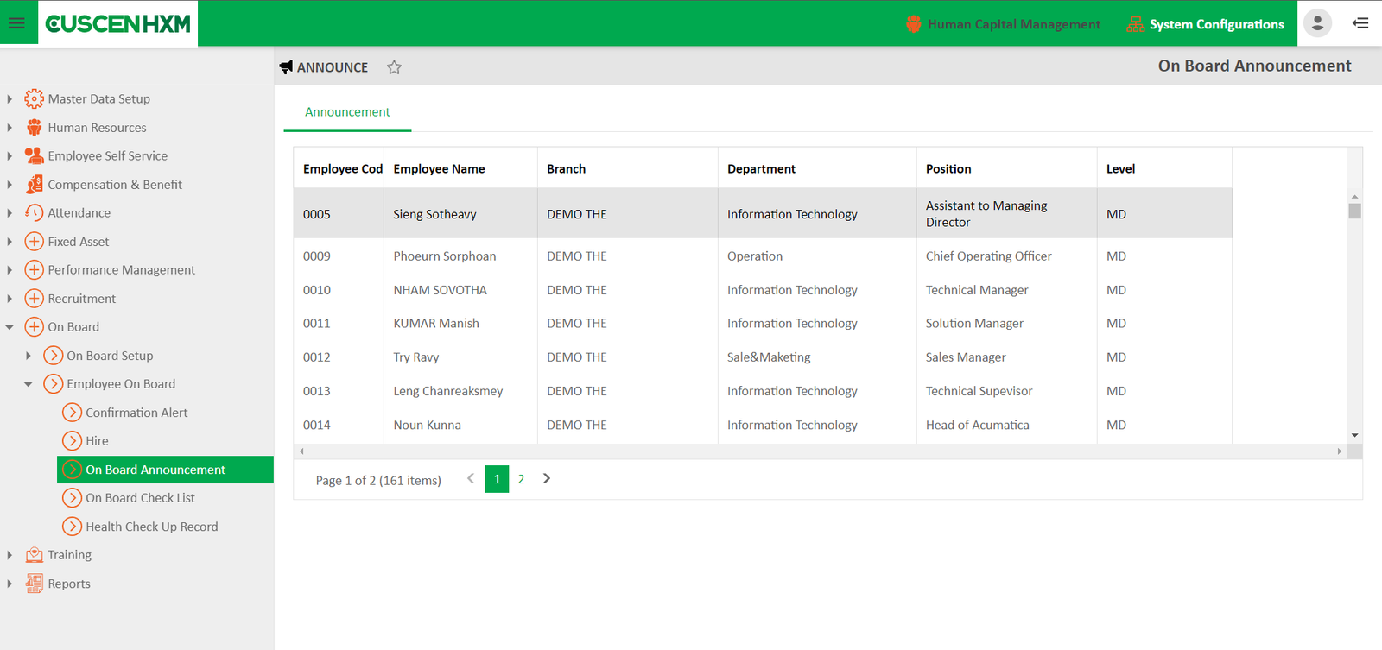Go to page 2 of results
The width and height of the screenshot is (1382, 650).
(521, 479)
